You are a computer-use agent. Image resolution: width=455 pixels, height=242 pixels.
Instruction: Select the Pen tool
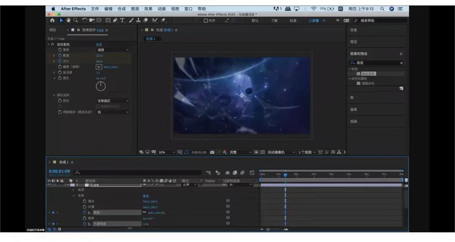coord(114,20)
